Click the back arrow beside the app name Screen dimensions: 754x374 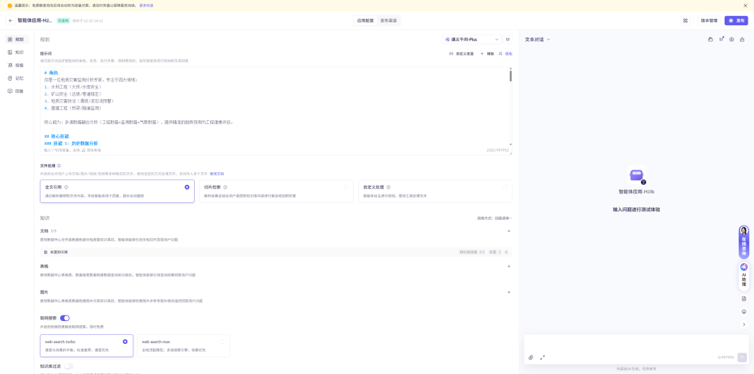(x=10, y=21)
